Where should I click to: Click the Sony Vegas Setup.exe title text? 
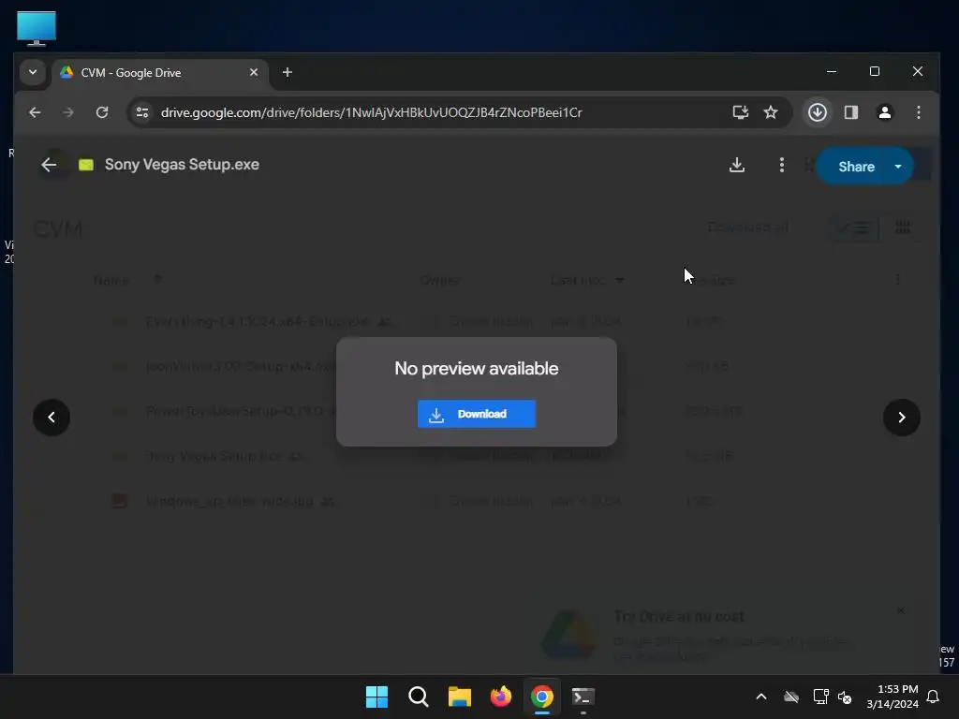(x=182, y=165)
